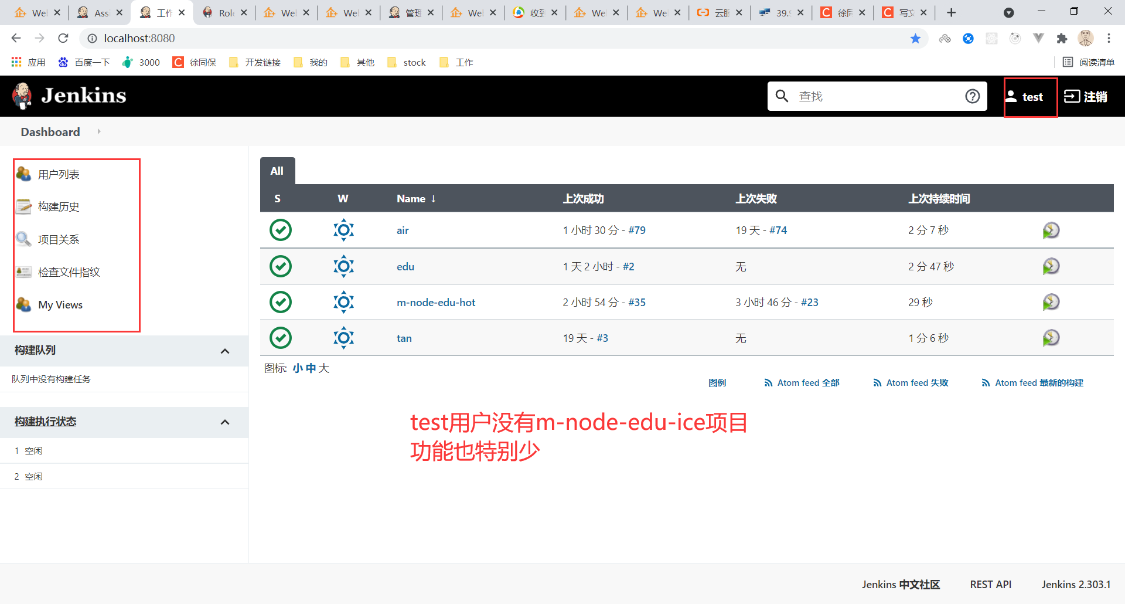Subscribe to Atom feed 失败
The height and width of the screenshot is (604, 1125).
click(x=916, y=382)
